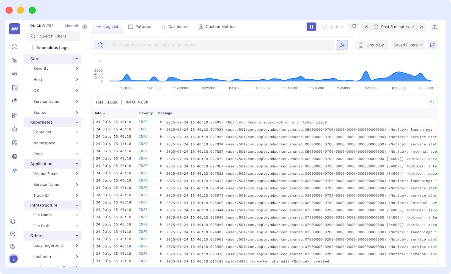This screenshot has height=274, width=451.
Task: Open Settings via the gear icon in sidebar
Action: tap(13, 246)
